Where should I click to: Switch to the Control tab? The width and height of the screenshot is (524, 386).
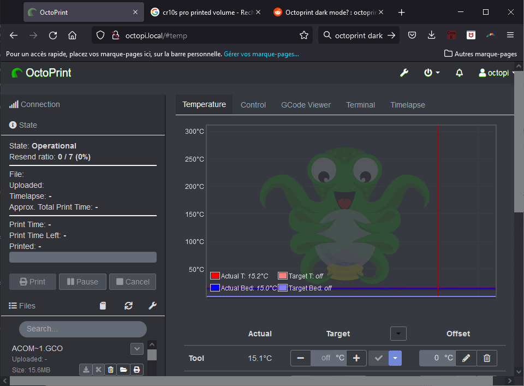(x=253, y=105)
